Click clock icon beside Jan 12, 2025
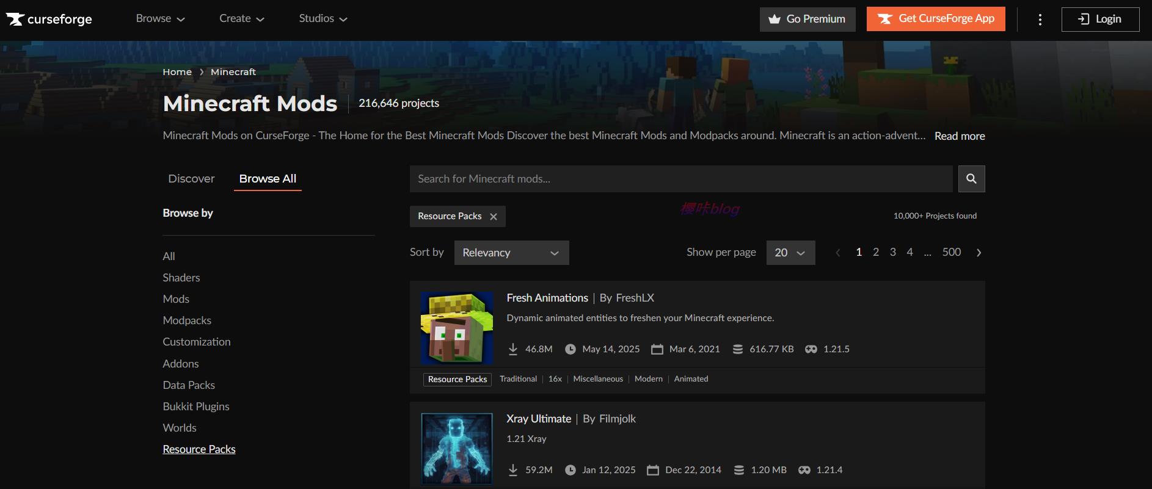The width and height of the screenshot is (1152, 489). 571,470
